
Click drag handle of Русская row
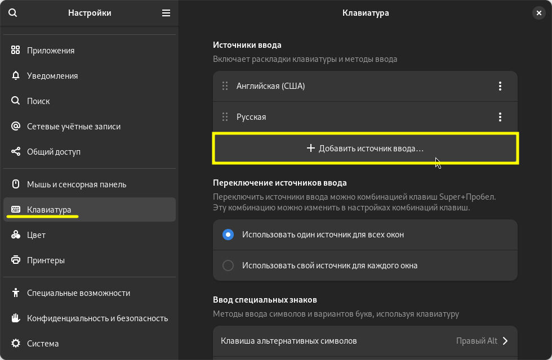click(x=225, y=117)
